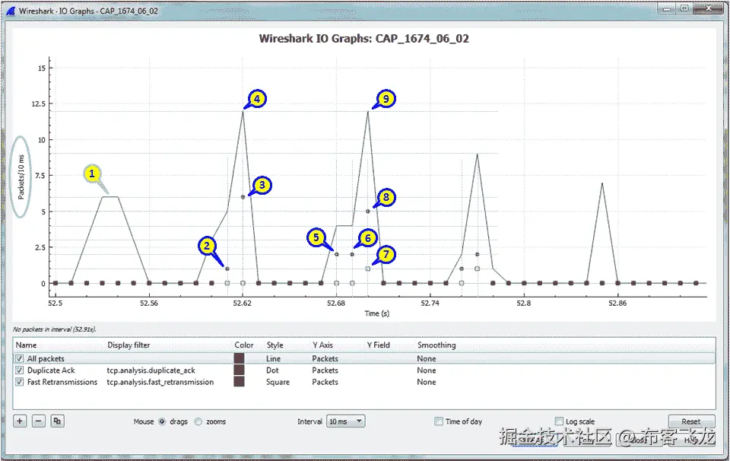Image resolution: width=730 pixels, height=461 pixels.
Task: Click the Smoothing None cell for Duplicate Ack
Action: click(x=427, y=370)
